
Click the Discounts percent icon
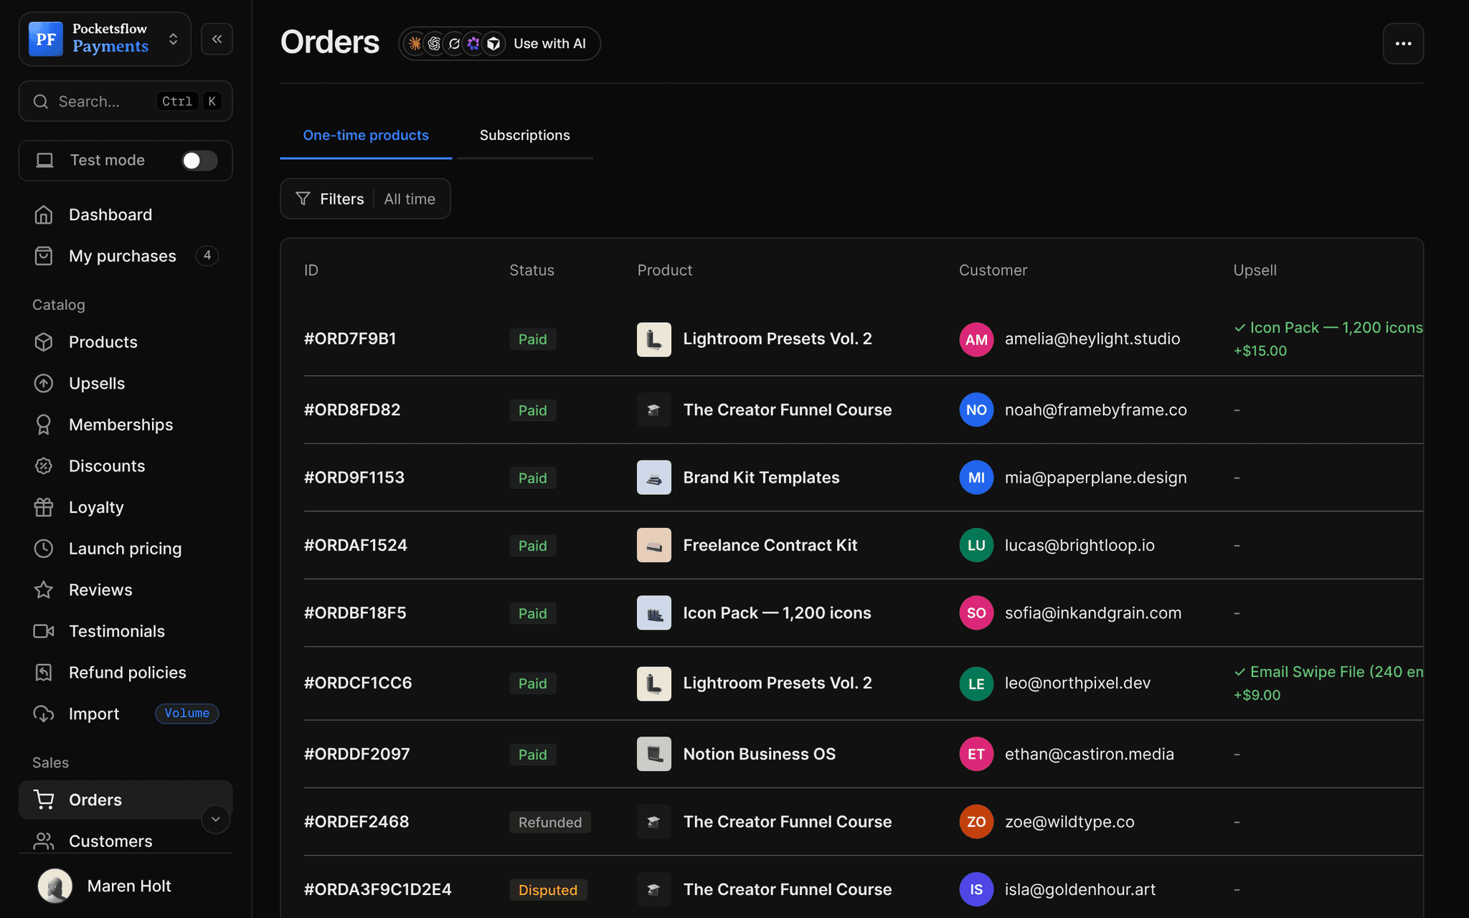pos(44,466)
